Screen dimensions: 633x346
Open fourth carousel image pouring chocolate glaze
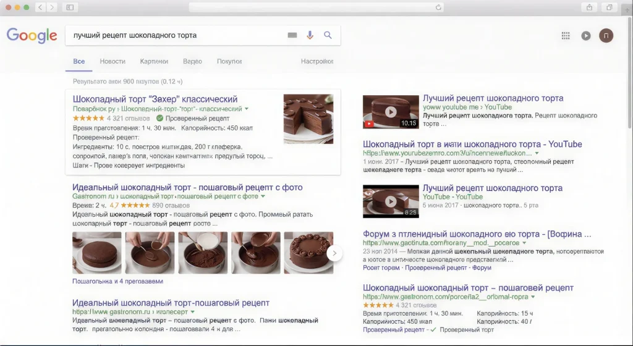255,253
